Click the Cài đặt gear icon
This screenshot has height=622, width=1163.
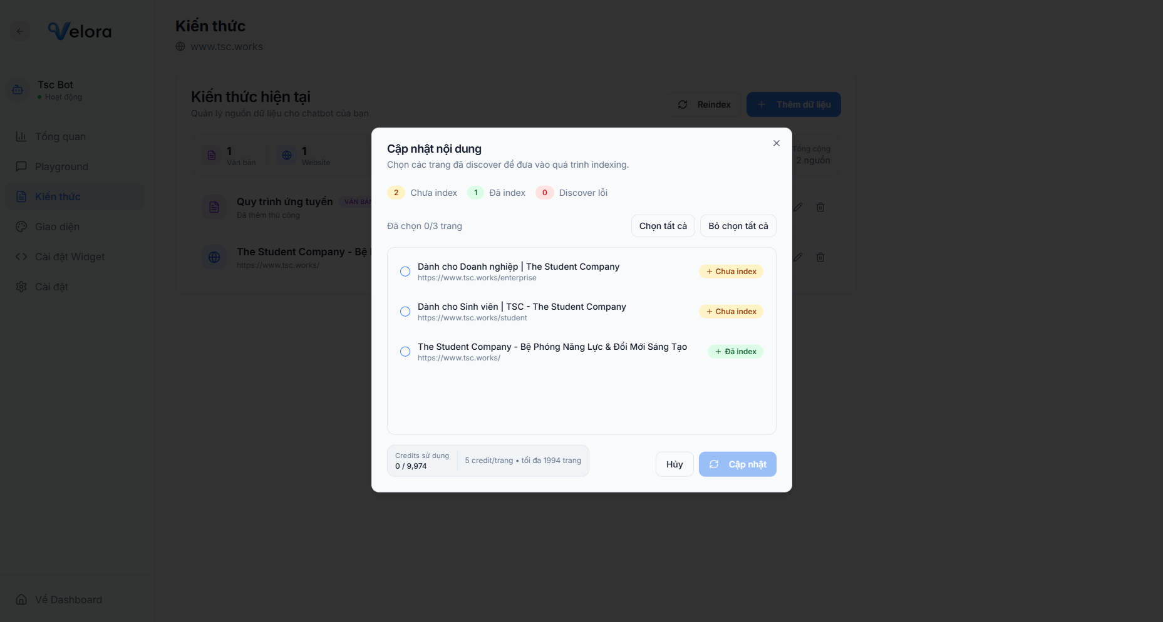pyautogui.click(x=21, y=287)
